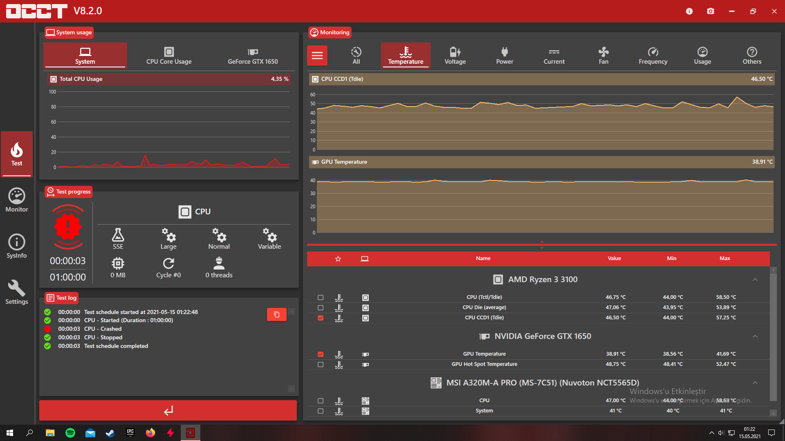This screenshot has height=441, width=785.
Task: Select the Fan monitoring category
Action: pos(603,56)
